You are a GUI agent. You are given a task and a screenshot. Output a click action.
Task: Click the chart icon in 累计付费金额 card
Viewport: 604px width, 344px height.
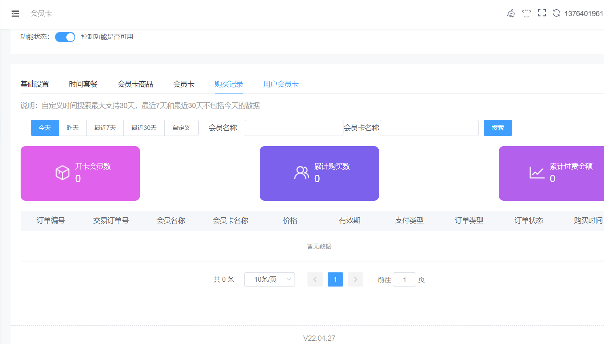click(537, 173)
